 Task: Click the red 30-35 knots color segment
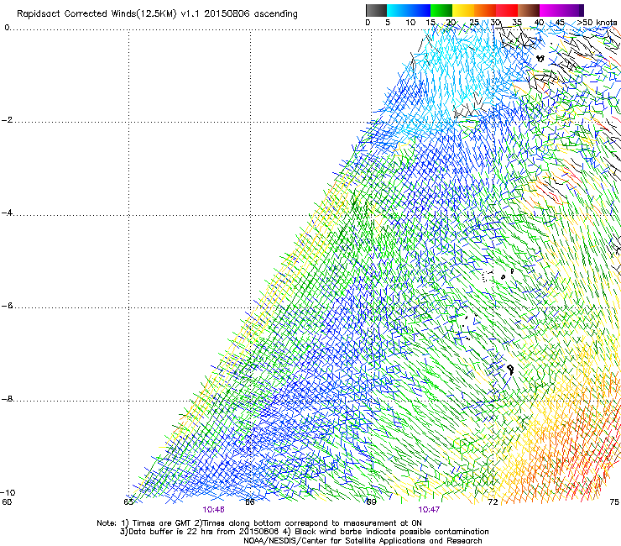coord(507,10)
